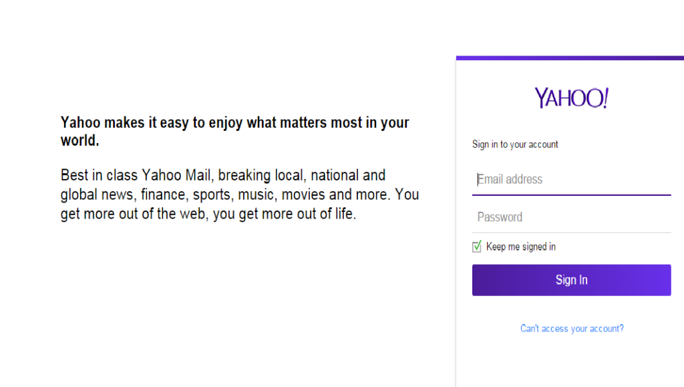Click the exclamation mark in Yahoo logo
This screenshot has height=387, width=684.
click(605, 98)
